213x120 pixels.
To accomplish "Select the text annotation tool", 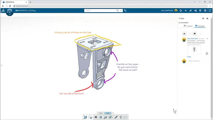I will click(121, 117).
